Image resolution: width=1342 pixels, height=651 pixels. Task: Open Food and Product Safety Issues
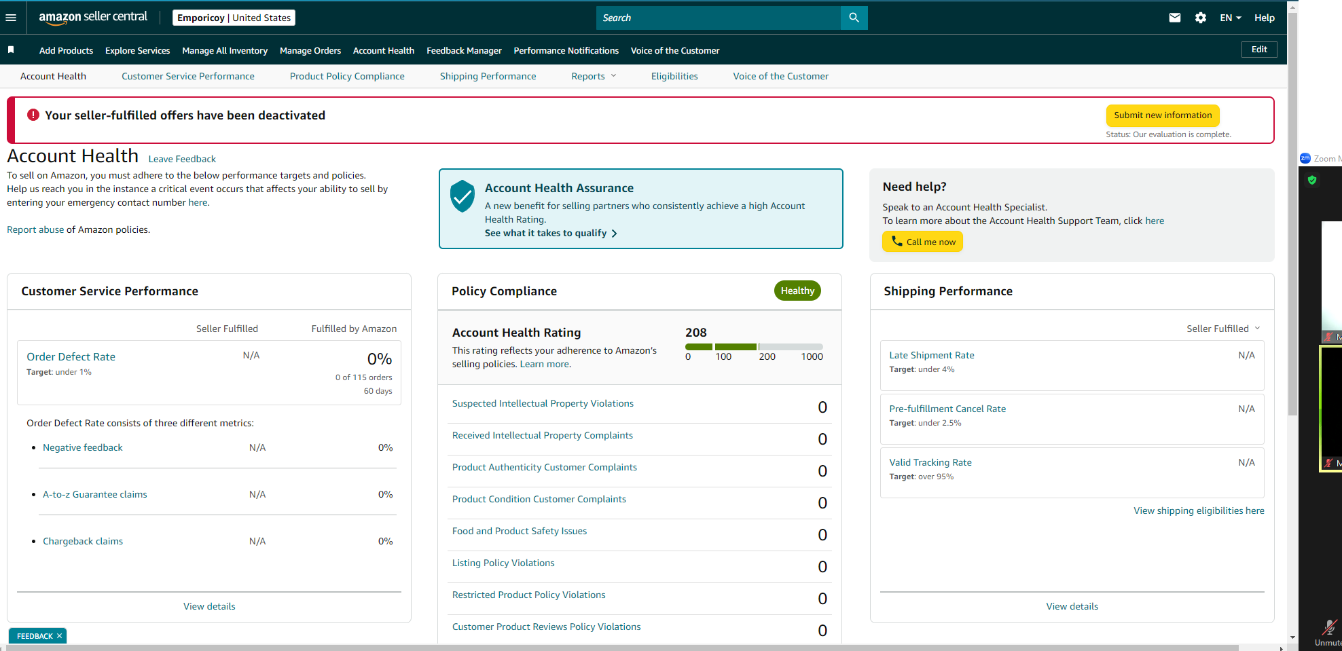pos(520,531)
